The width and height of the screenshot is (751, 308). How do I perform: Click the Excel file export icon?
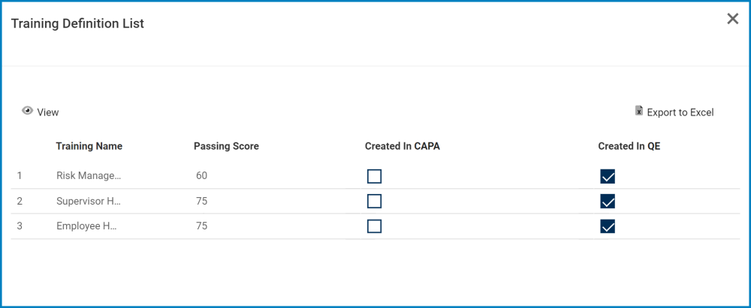[639, 112]
